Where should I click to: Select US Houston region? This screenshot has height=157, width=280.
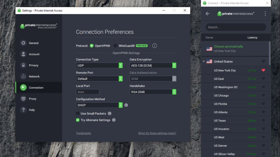pyautogui.click(x=235, y=129)
